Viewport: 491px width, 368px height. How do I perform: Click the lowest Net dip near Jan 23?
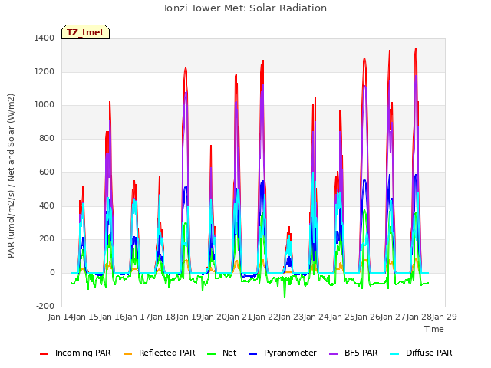[285, 297]
